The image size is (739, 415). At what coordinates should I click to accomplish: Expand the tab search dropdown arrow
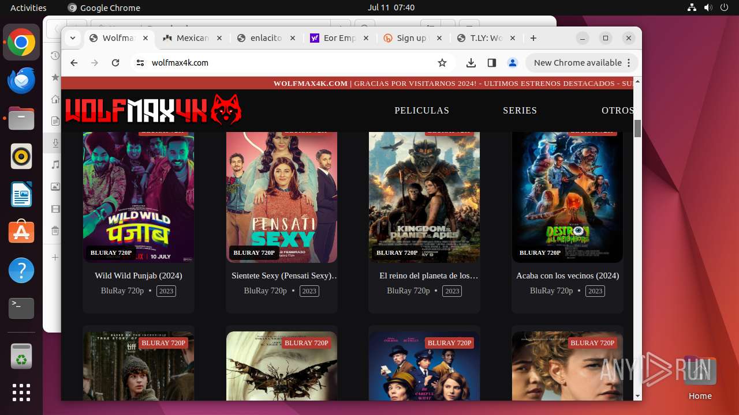tap(72, 38)
